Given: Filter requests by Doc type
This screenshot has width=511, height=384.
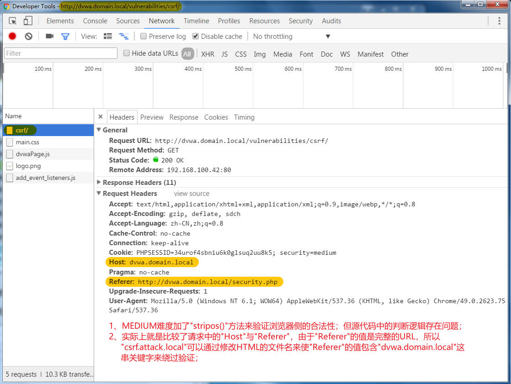Looking at the screenshot, I should click(x=326, y=54).
